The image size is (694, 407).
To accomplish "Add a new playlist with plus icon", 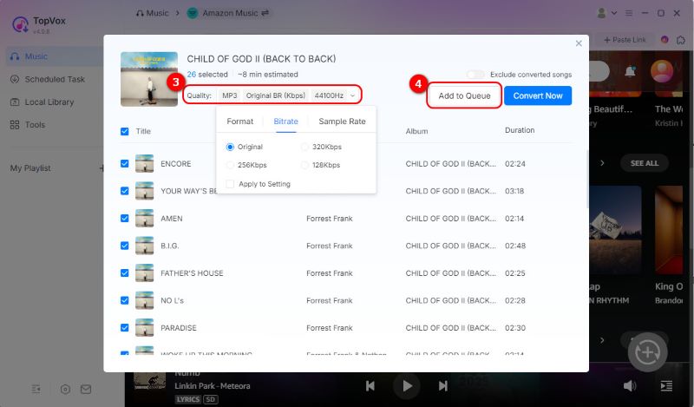I will coord(101,168).
